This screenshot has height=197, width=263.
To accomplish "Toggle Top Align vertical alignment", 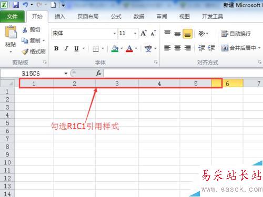I will (167, 33).
